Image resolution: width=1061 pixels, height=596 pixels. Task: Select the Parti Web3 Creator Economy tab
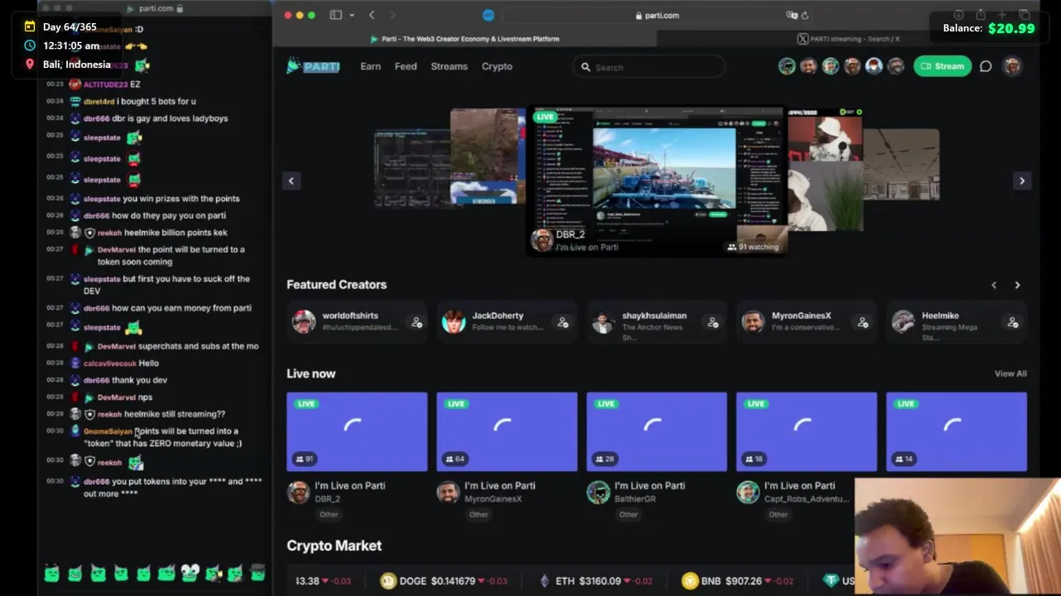click(x=464, y=39)
